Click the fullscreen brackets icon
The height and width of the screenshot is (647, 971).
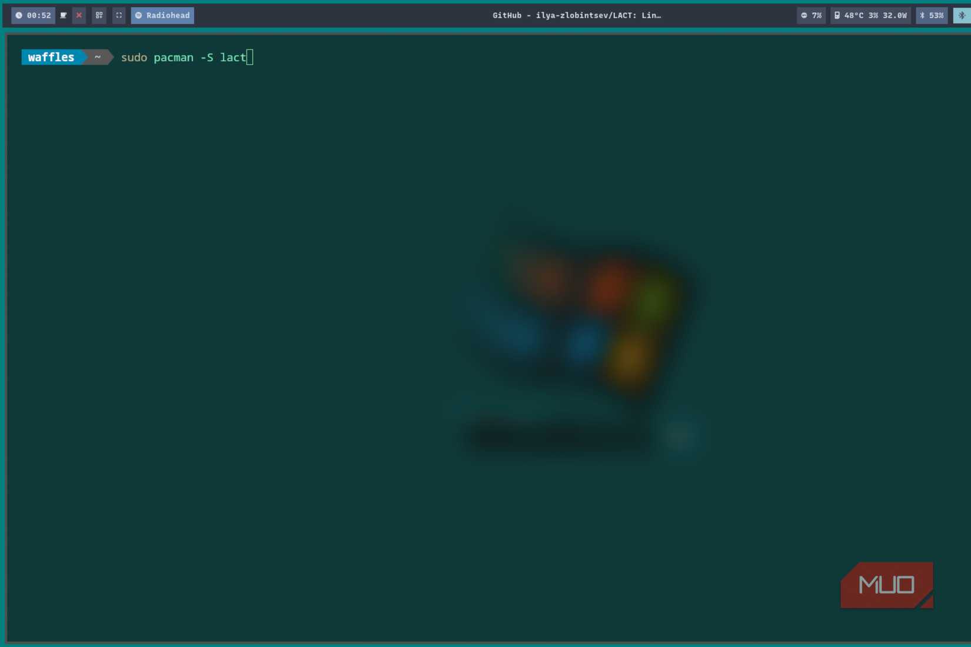(x=119, y=15)
